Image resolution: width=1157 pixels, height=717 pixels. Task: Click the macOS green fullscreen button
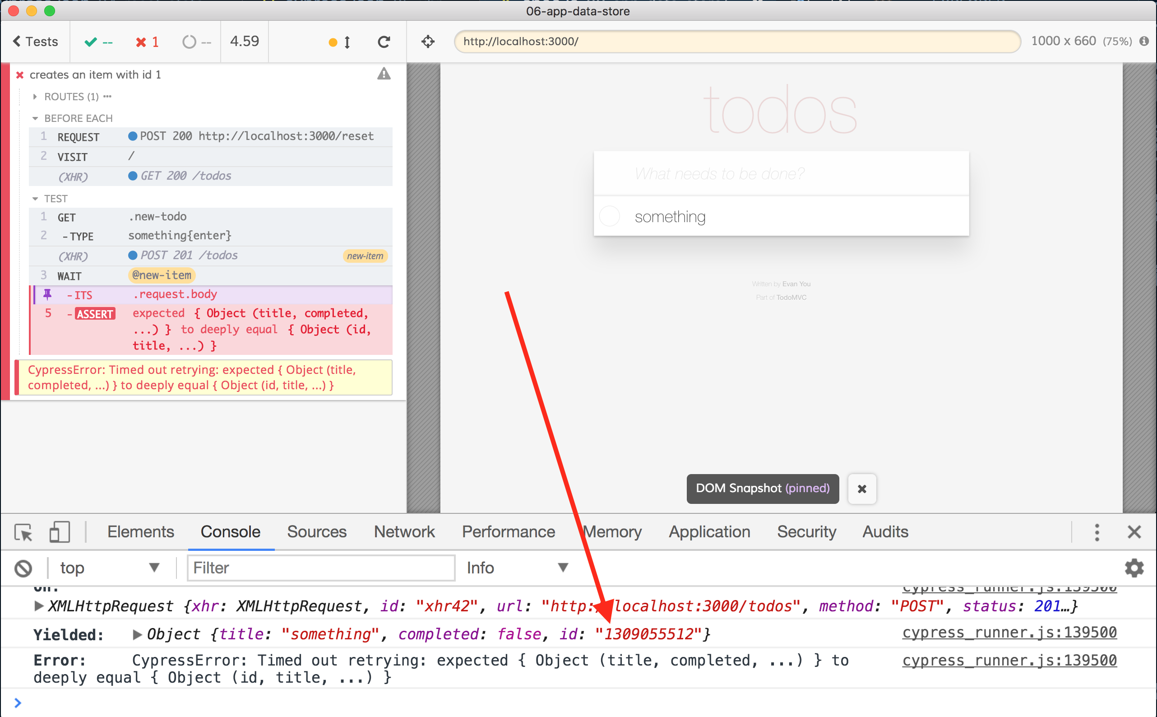point(49,10)
